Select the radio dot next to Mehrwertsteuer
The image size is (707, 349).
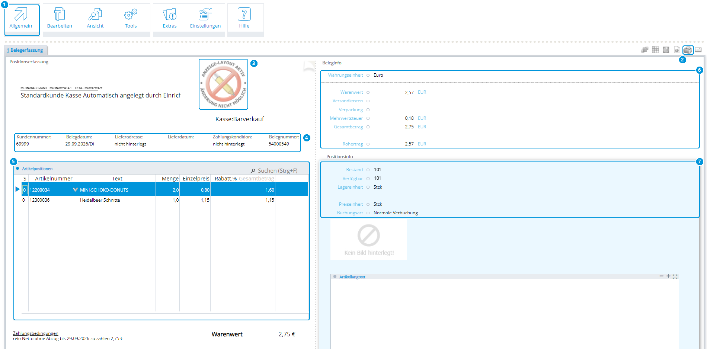pyautogui.click(x=368, y=118)
